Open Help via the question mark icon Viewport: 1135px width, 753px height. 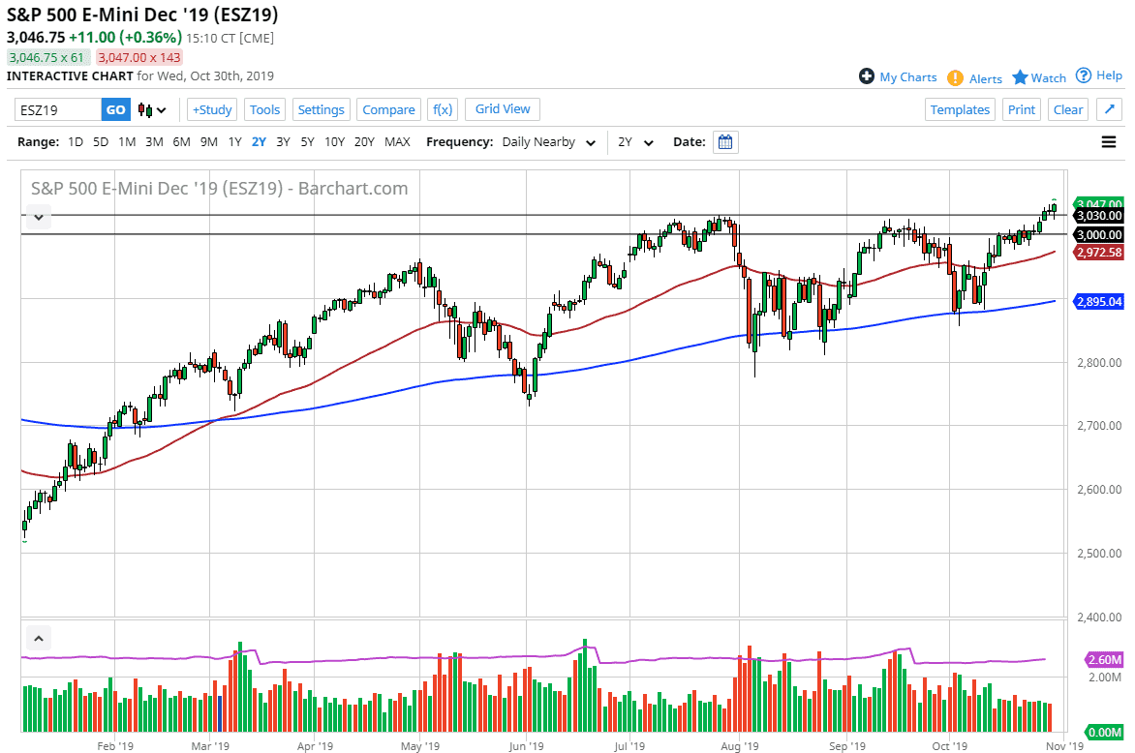1082,76
